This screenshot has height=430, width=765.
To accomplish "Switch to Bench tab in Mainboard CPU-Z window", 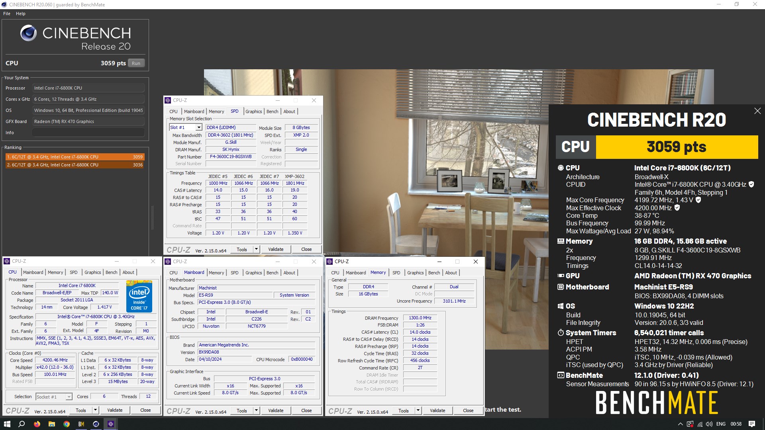I will pyautogui.click(x=273, y=273).
